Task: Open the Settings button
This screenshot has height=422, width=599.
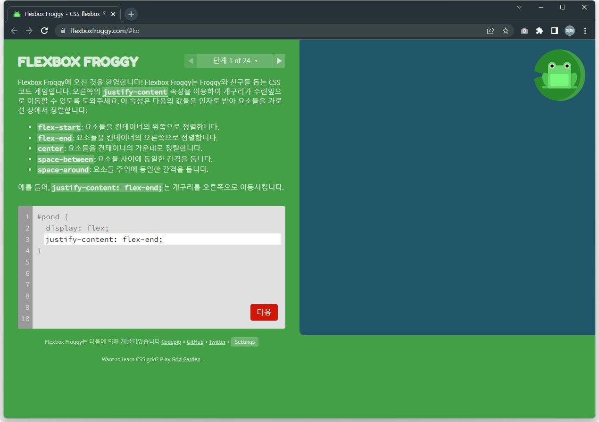Action: 245,342
